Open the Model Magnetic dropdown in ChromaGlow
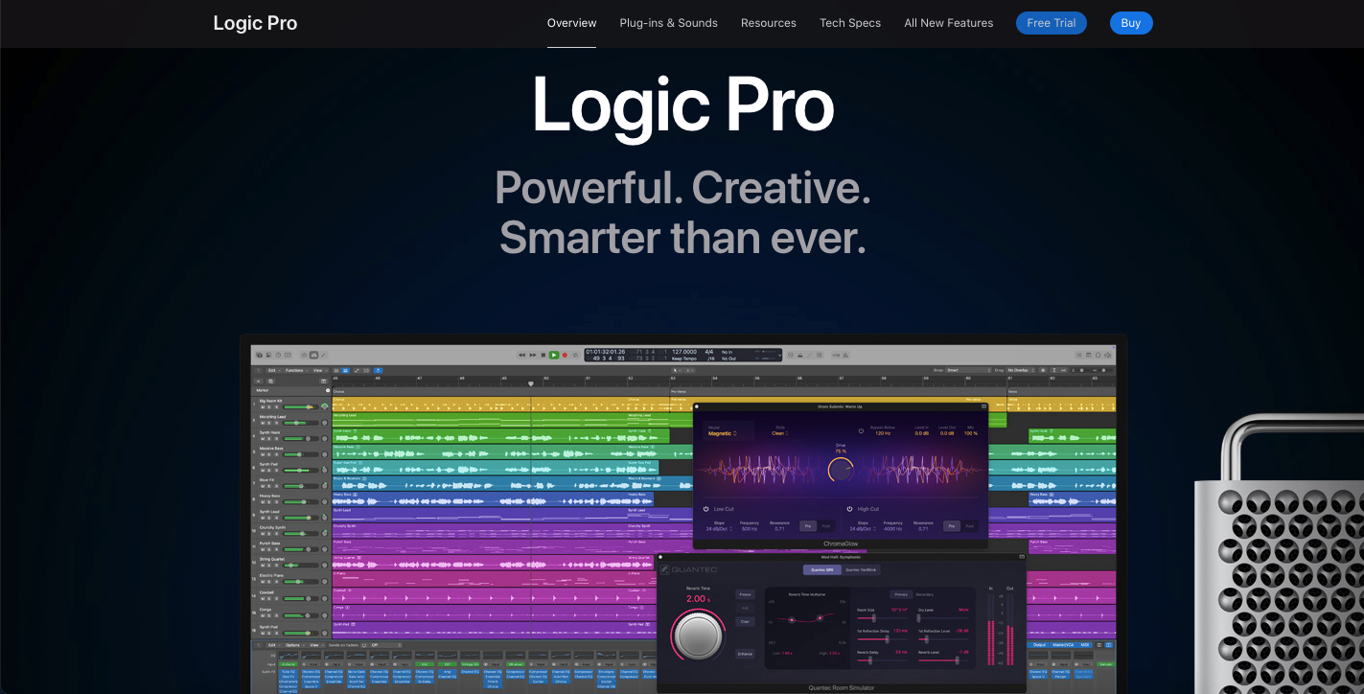This screenshot has width=1364, height=694. click(x=723, y=433)
